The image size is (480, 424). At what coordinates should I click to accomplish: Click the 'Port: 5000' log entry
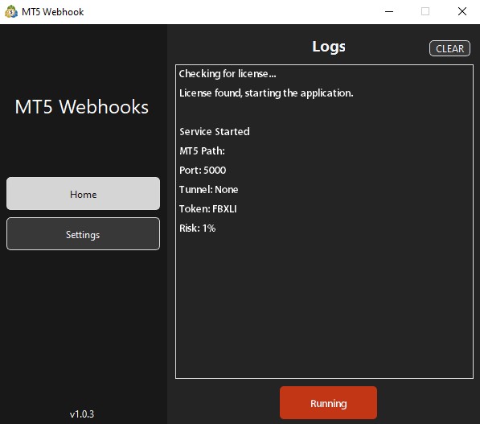click(x=203, y=171)
